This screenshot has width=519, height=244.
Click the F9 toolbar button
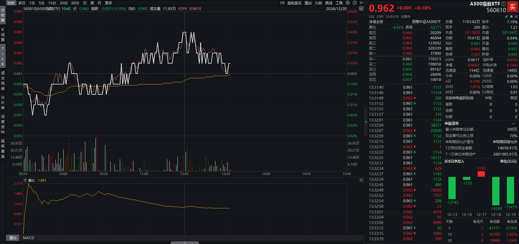[283, 3]
